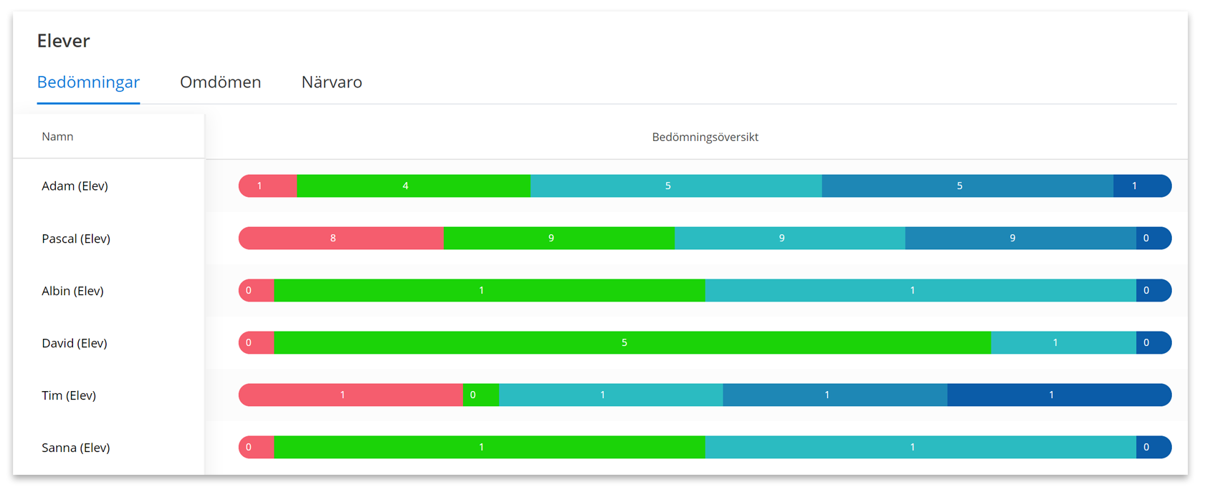Screen dimensions: 1205x487
Task: Open student Adam (Elev)
Action: coord(75,186)
